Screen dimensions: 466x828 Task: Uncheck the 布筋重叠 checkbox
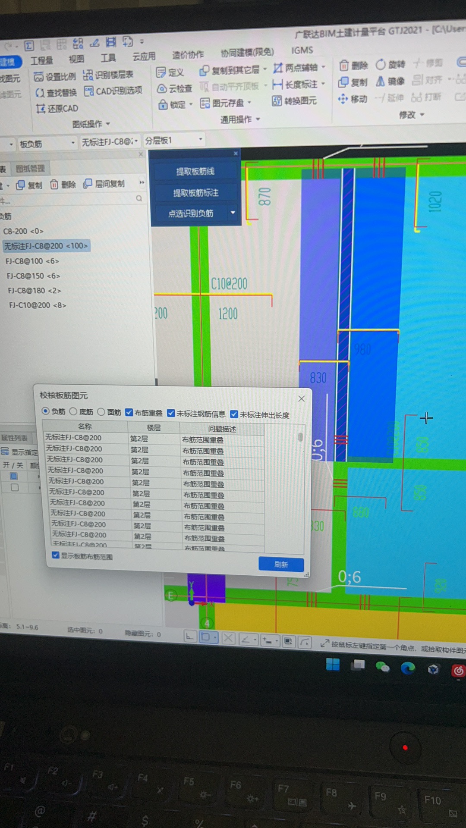click(129, 413)
